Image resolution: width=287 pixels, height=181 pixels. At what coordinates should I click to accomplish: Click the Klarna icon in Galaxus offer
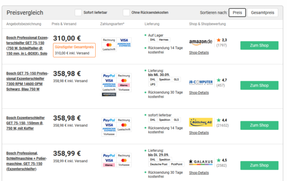point(109,165)
